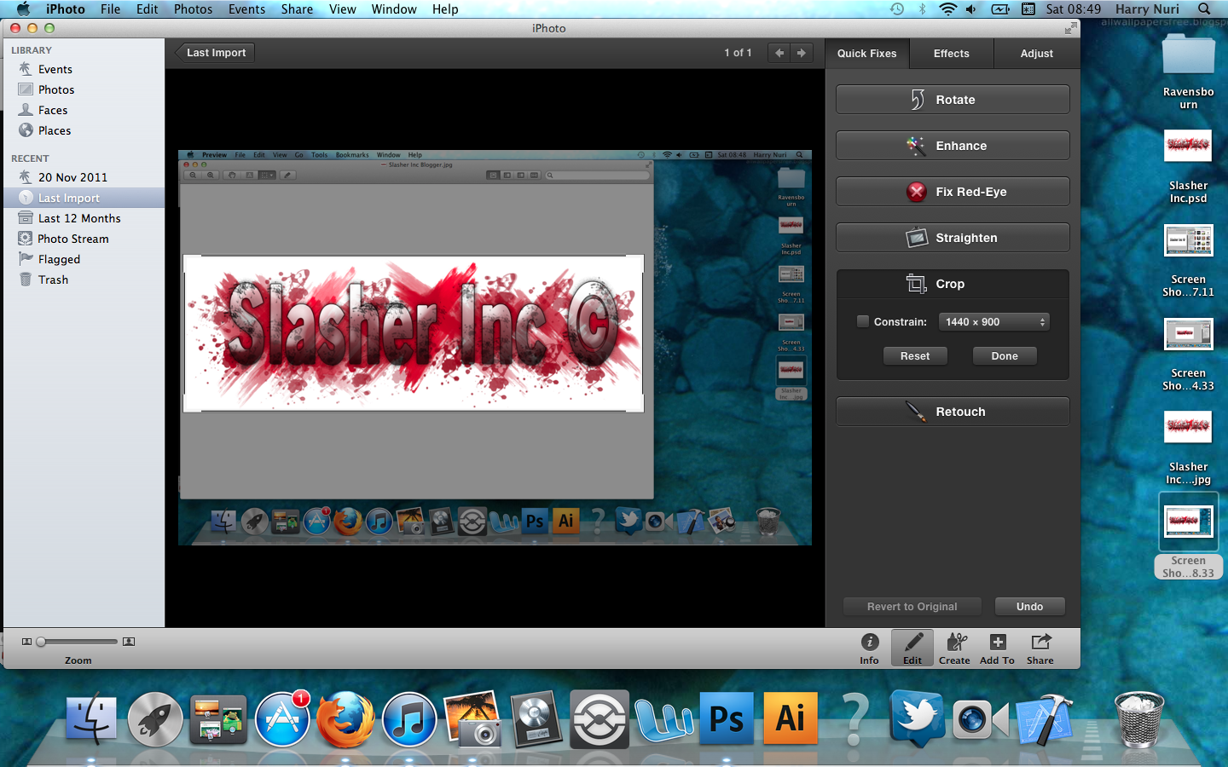The height and width of the screenshot is (767, 1228).
Task: Open Faces in the Library sidebar
Action: 52,110
